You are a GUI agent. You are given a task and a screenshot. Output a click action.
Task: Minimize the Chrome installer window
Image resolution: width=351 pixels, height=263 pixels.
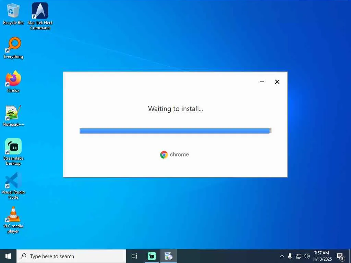coord(262,82)
